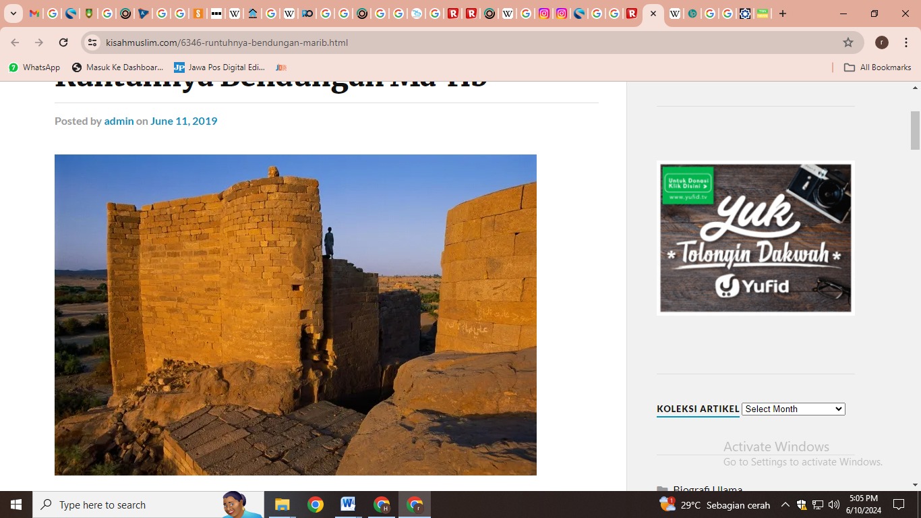Image resolution: width=921 pixels, height=518 pixels.
Task: Open the site information icon in address bar
Action: 93,42
